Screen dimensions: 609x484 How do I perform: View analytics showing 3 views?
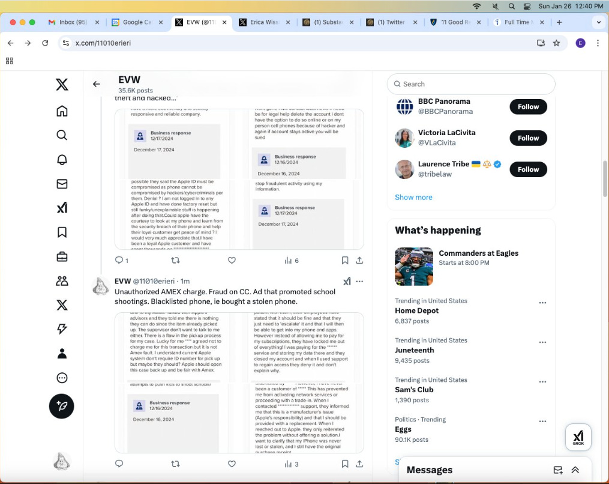pos(292,464)
